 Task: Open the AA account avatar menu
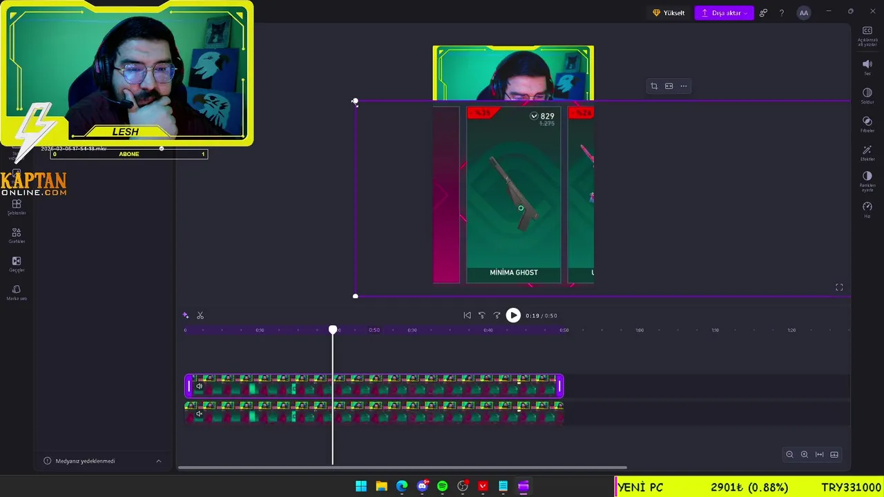(803, 12)
